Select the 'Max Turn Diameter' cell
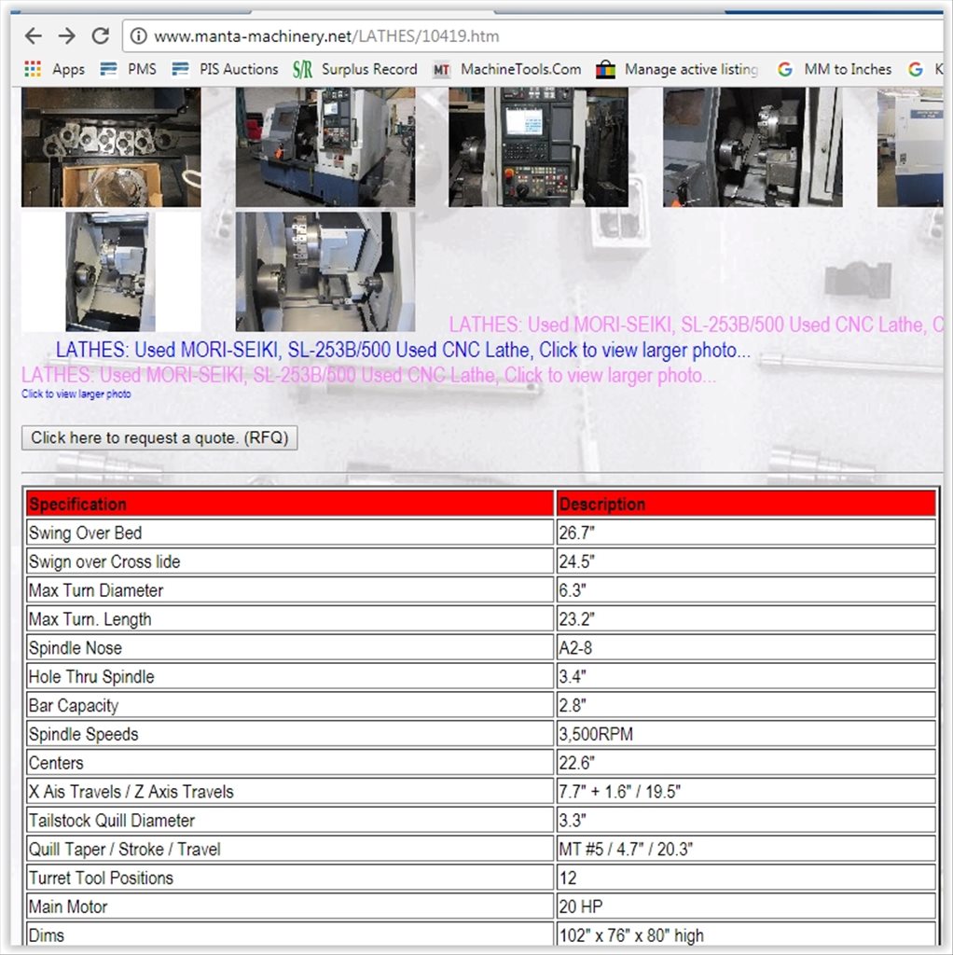 pos(290,590)
